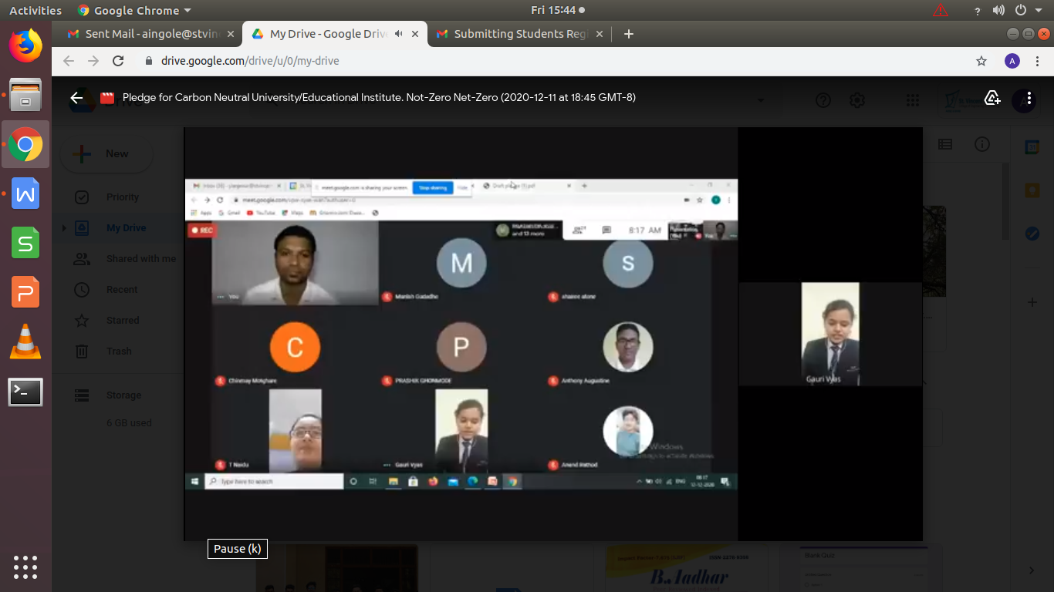Click the address bar URL field
1054x592 pixels.
coord(553,61)
